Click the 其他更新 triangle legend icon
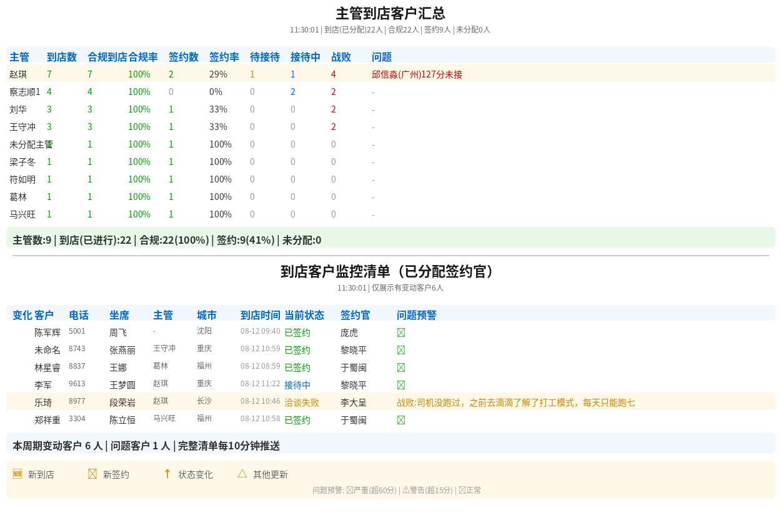Screen dimensions: 781x525 point(242,474)
